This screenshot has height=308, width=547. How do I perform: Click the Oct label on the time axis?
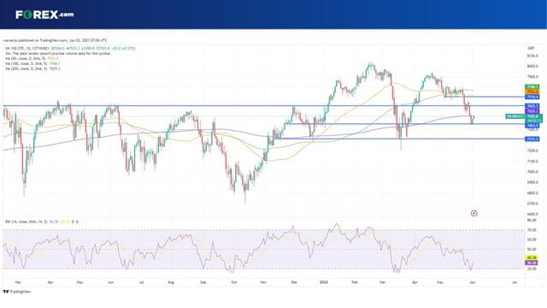tap(234, 282)
